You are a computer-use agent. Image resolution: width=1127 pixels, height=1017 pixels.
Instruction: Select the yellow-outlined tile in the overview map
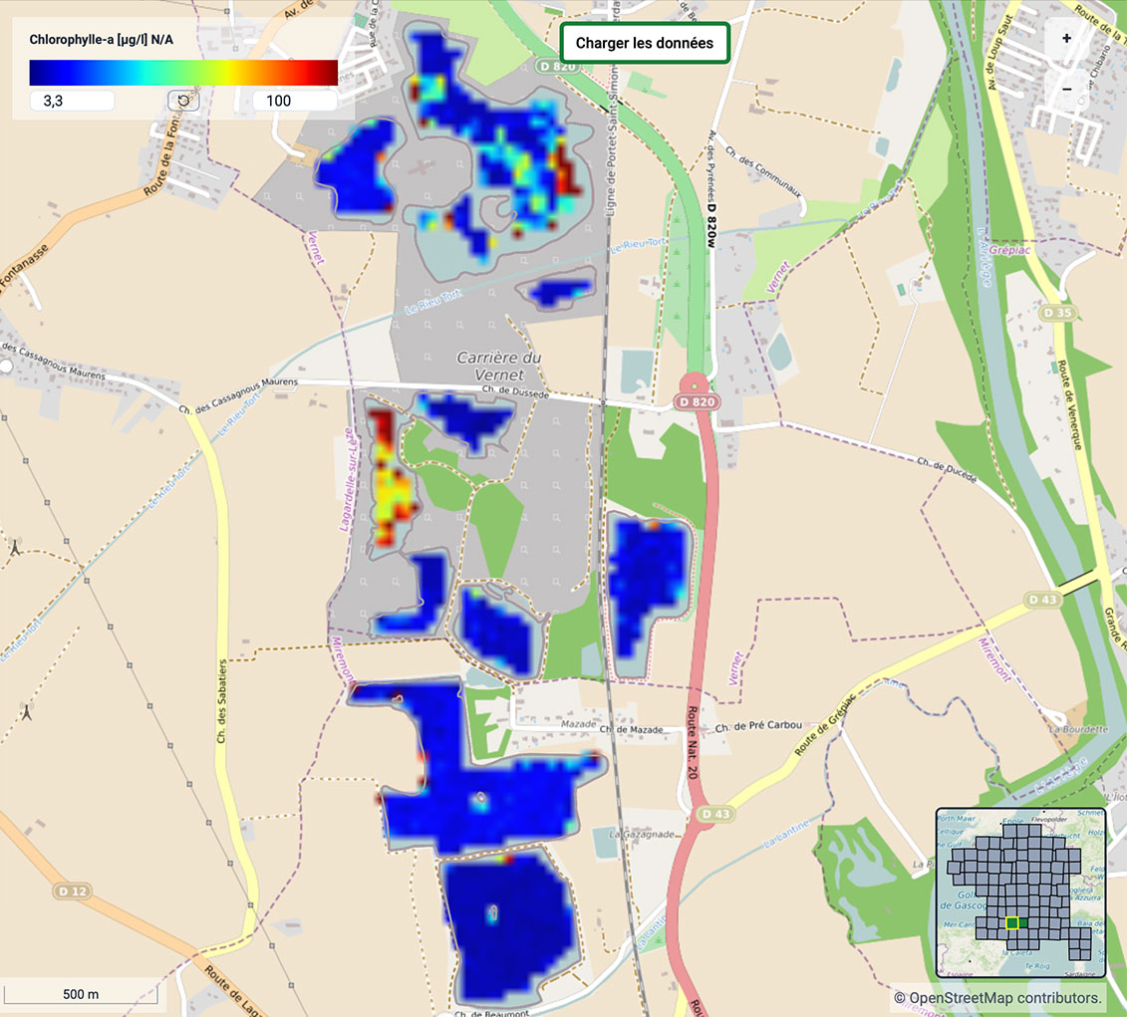(1011, 923)
